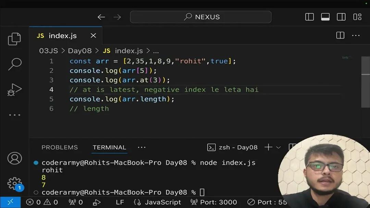Go forward with the right arrow

pyautogui.click(x=117, y=17)
